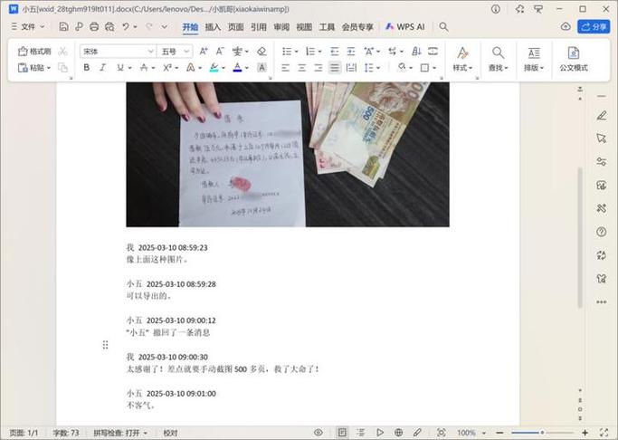Switch to the Review (审阅) tab

click(x=281, y=27)
